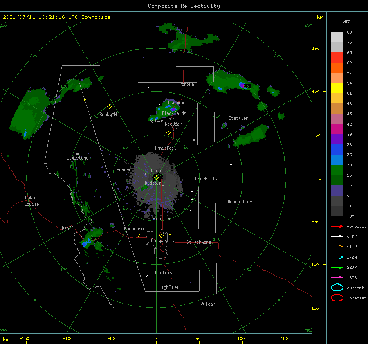Image resolution: width=368 pixels, height=344 pixels.
Task: Click the Sylvan label
Action: click(157, 121)
